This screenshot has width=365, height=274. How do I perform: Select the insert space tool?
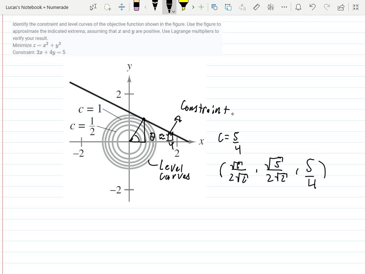122,7
